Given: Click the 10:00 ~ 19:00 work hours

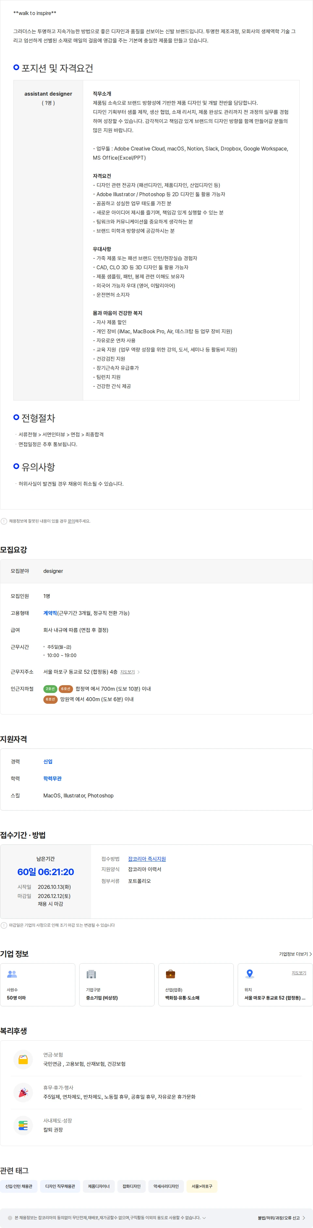Looking at the screenshot, I should 62,655.
